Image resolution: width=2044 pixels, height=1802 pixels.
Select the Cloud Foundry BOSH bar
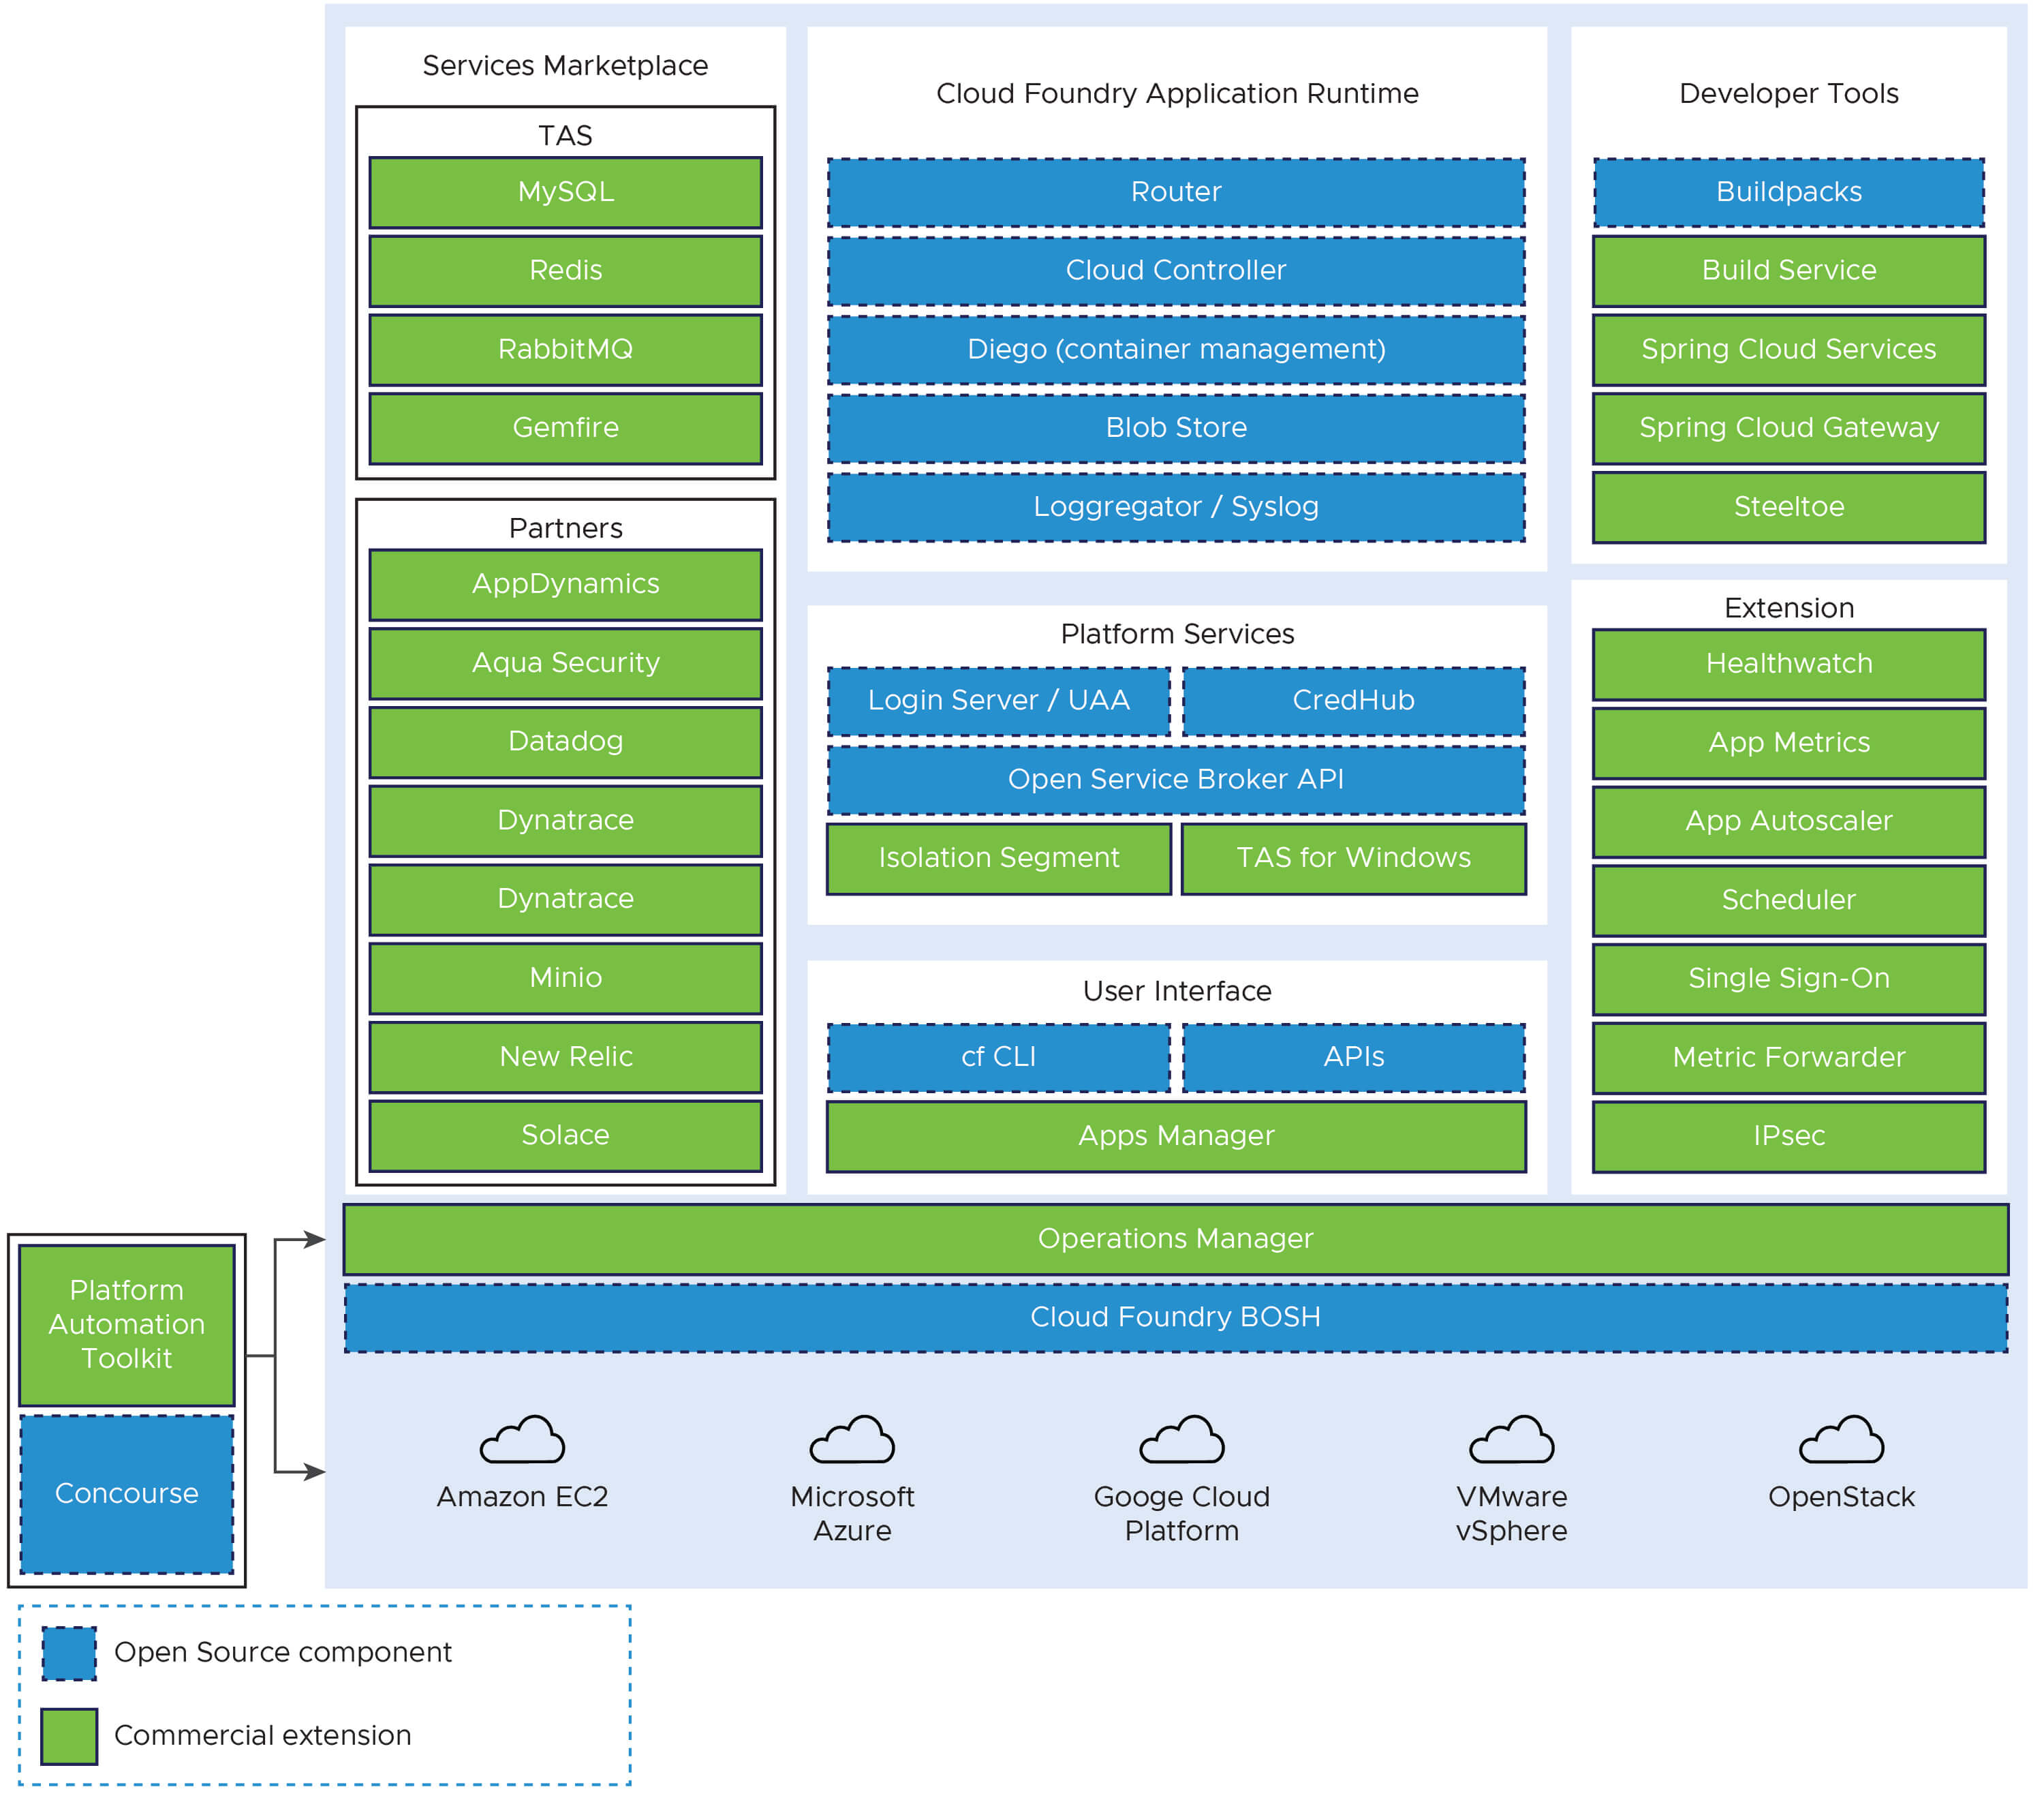click(x=1175, y=1317)
